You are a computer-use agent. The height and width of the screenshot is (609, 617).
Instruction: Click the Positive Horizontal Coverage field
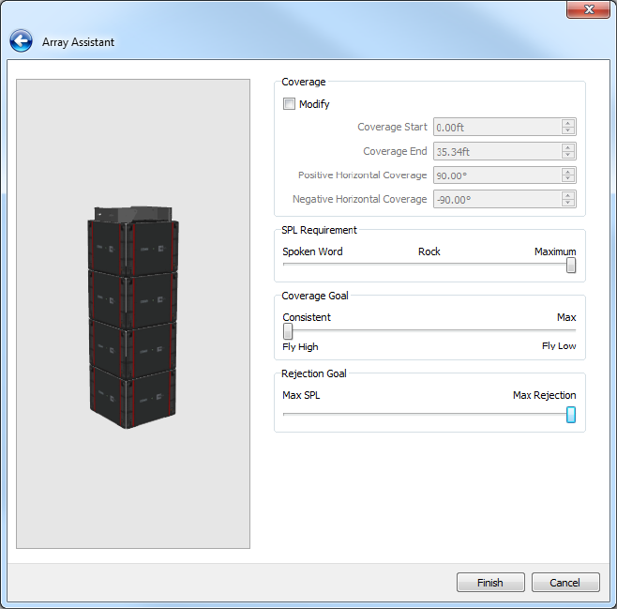tap(496, 175)
